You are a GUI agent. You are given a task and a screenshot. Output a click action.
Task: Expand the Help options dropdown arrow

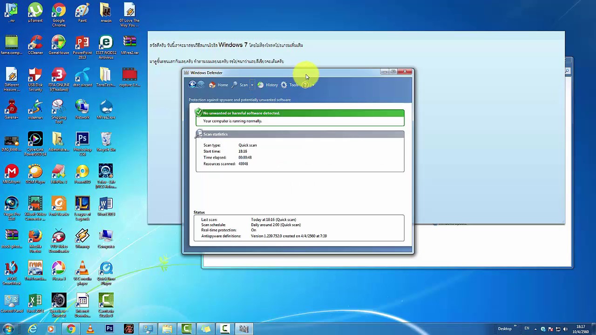pos(312,85)
